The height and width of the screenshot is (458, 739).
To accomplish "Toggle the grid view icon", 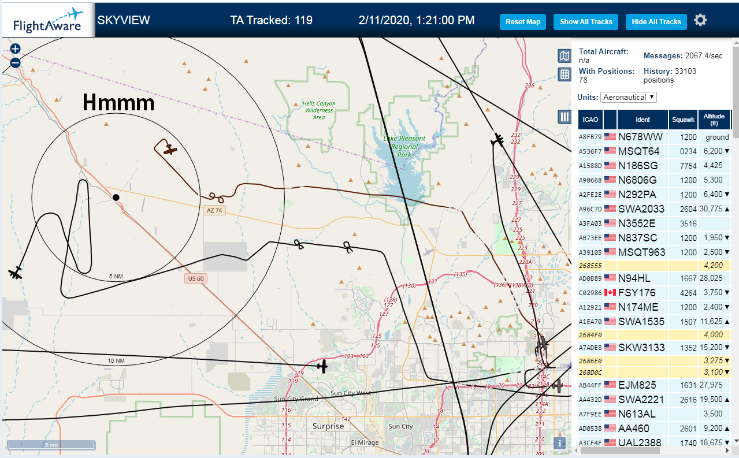I will [565, 74].
